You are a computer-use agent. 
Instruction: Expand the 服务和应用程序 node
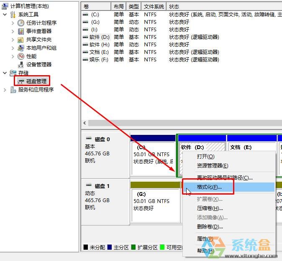tap(5, 90)
